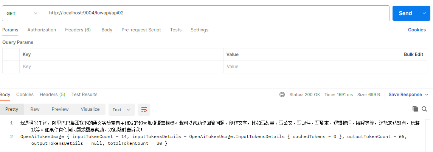Click the network globe icon
This screenshot has height=152, width=433.
coord(282,95)
